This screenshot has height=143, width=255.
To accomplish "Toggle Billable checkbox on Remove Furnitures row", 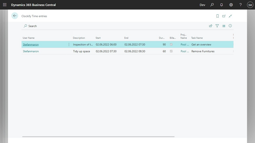I will pos(171,51).
